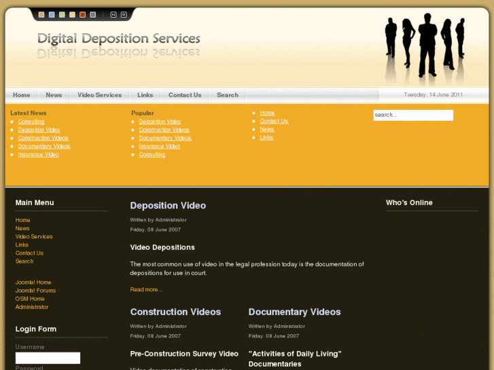Click the W icon in style switcher
Viewport: 494px width, 370px height.
point(124,14)
